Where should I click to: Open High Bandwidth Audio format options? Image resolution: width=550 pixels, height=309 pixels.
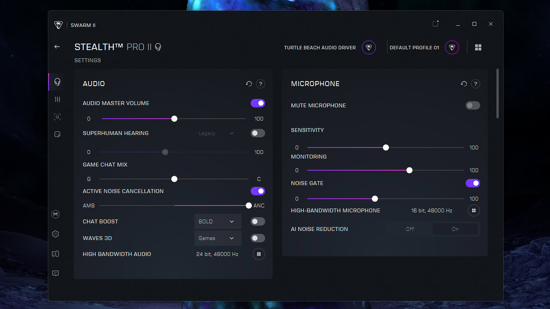tap(259, 254)
